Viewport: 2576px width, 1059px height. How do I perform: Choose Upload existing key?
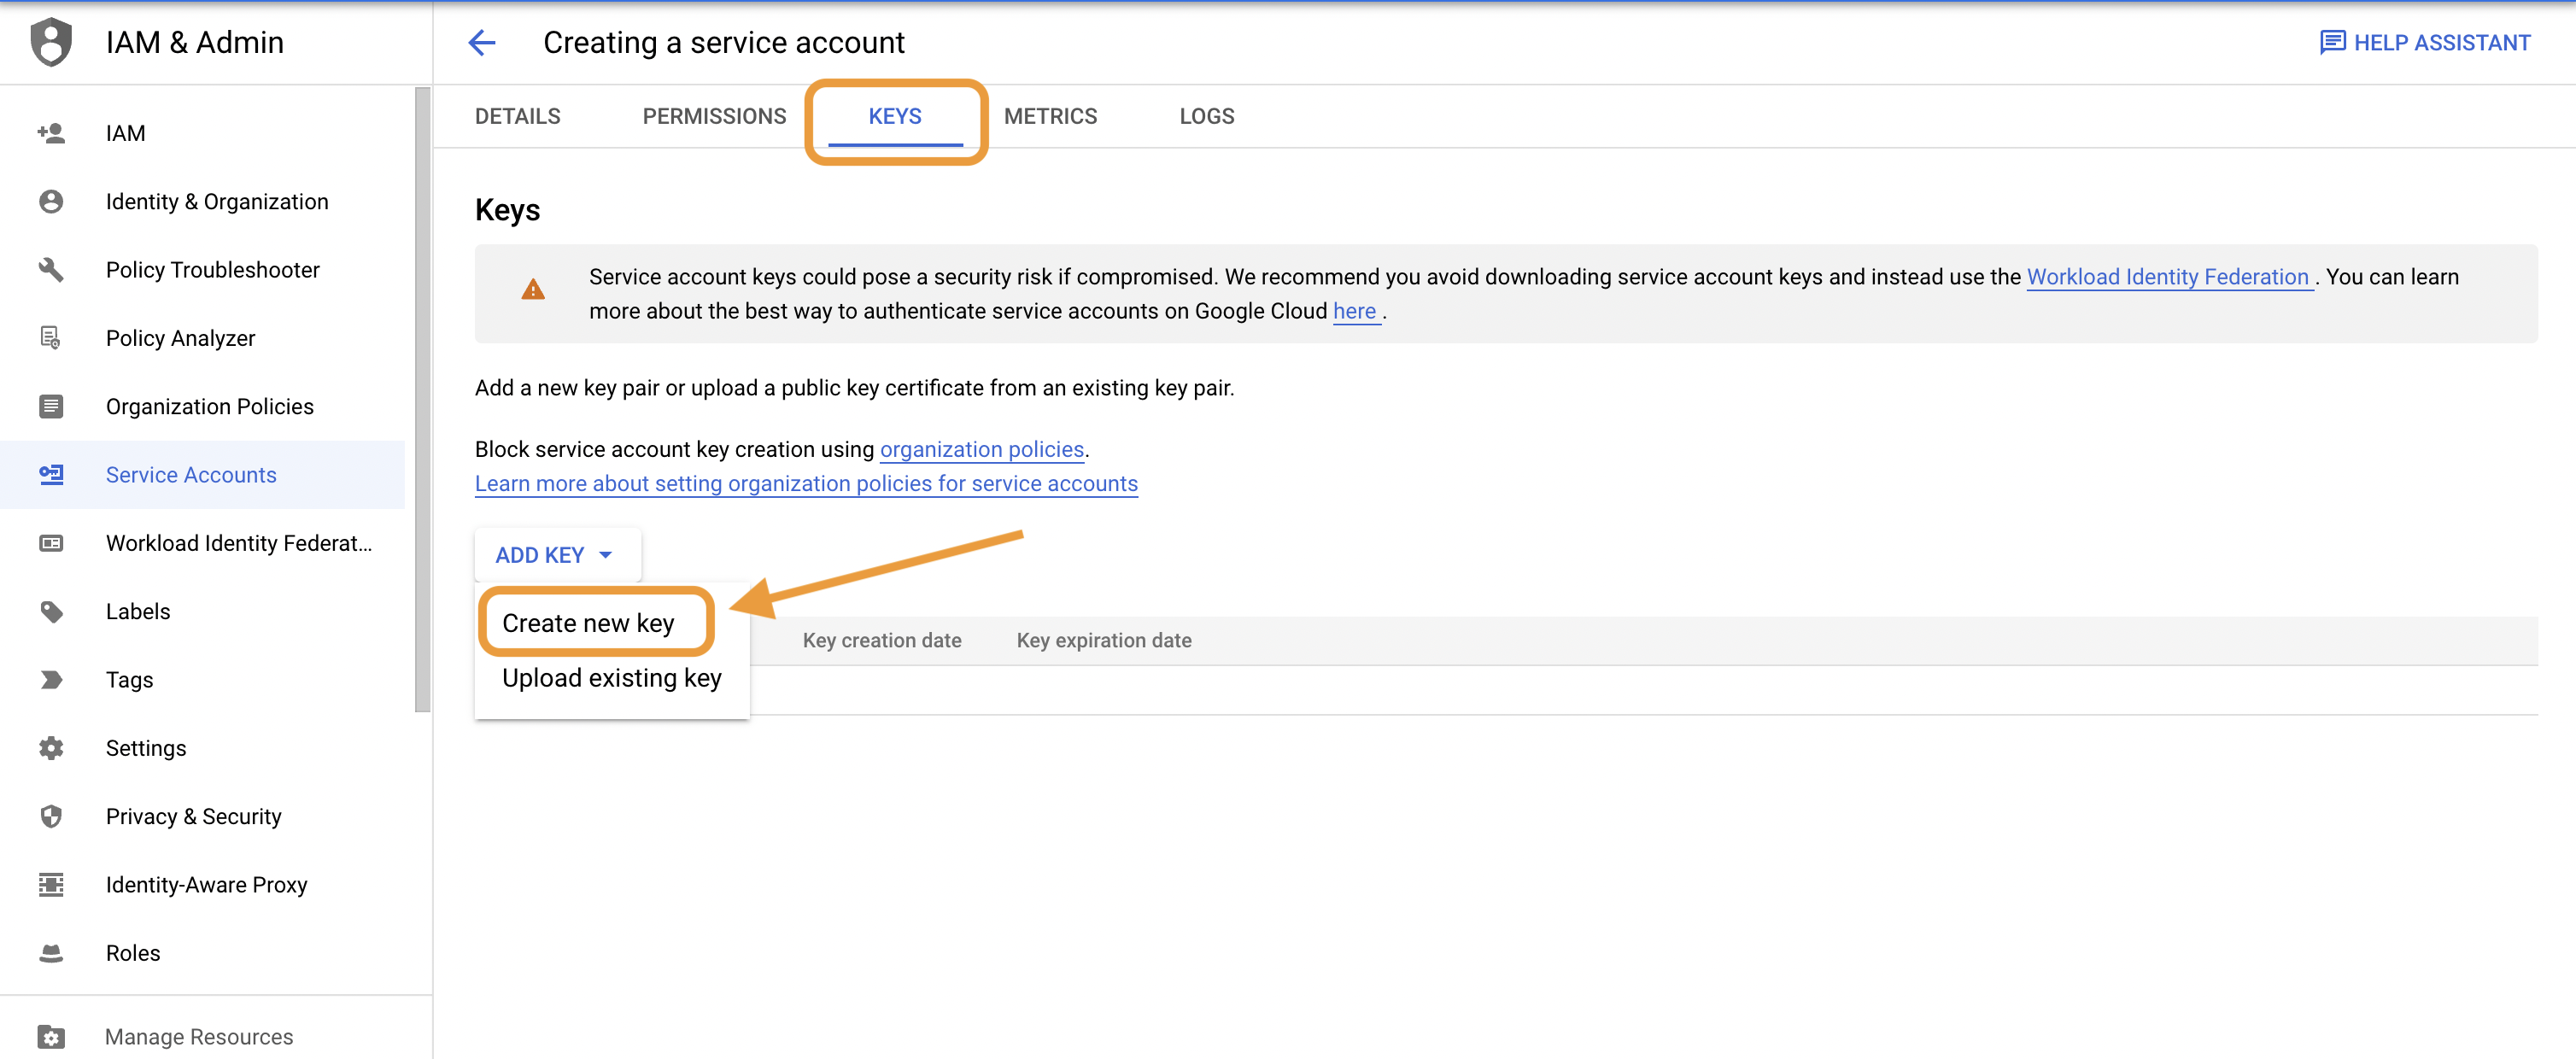click(x=612, y=678)
